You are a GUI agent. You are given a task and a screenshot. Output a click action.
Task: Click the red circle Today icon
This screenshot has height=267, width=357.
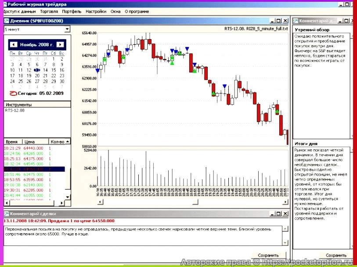pos(13,93)
